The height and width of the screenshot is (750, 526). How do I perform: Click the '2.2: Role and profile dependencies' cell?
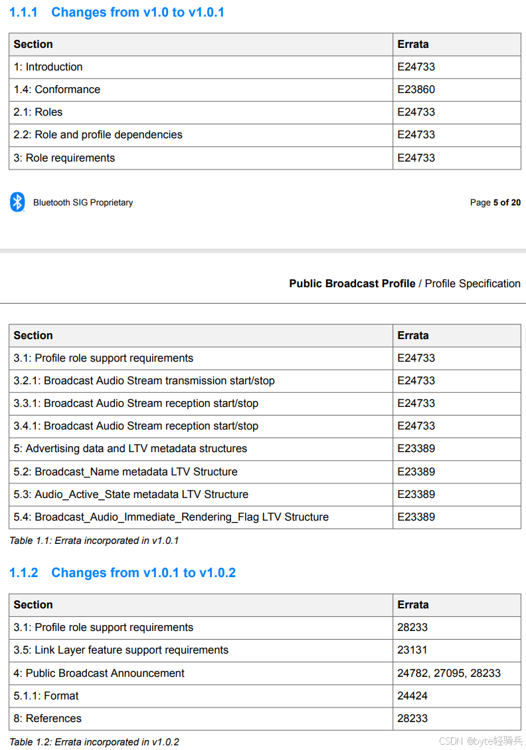[x=201, y=135]
